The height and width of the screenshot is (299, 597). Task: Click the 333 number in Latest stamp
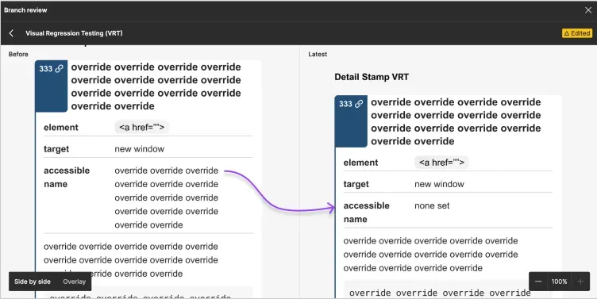(345, 104)
